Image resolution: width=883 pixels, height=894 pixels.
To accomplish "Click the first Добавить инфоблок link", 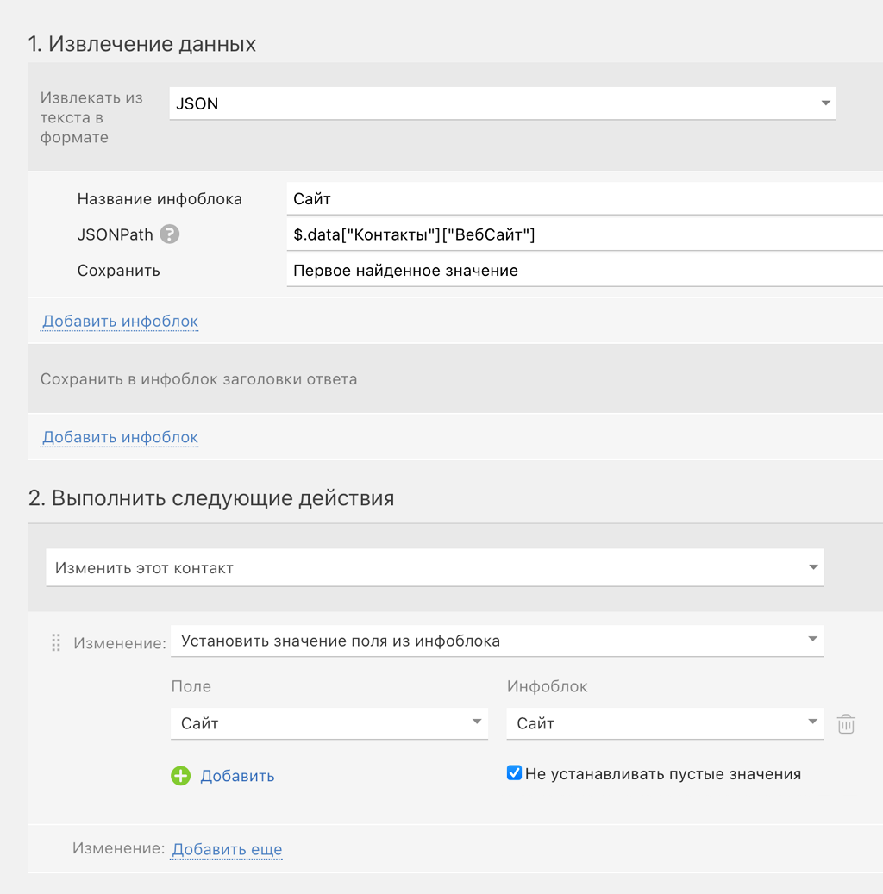I will click(x=120, y=322).
